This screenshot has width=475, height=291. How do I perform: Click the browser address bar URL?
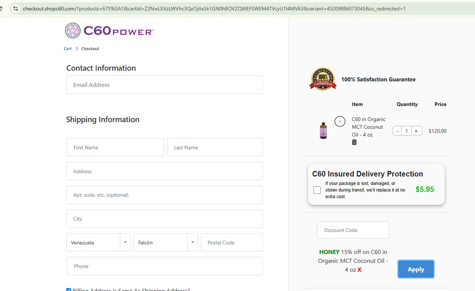(214, 9)
